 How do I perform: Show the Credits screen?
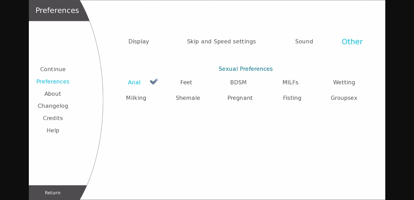point(53,118)
